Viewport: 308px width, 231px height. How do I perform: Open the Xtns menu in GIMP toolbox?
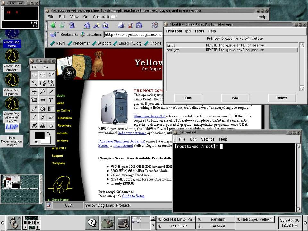coord(45,67)
